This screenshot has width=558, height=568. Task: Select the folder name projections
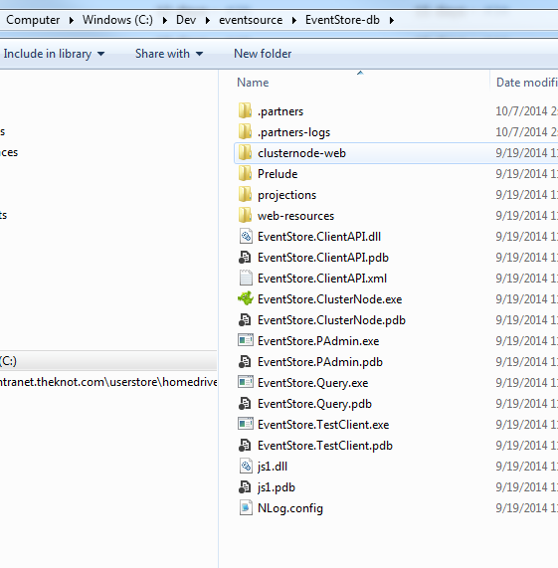[286, 195]
